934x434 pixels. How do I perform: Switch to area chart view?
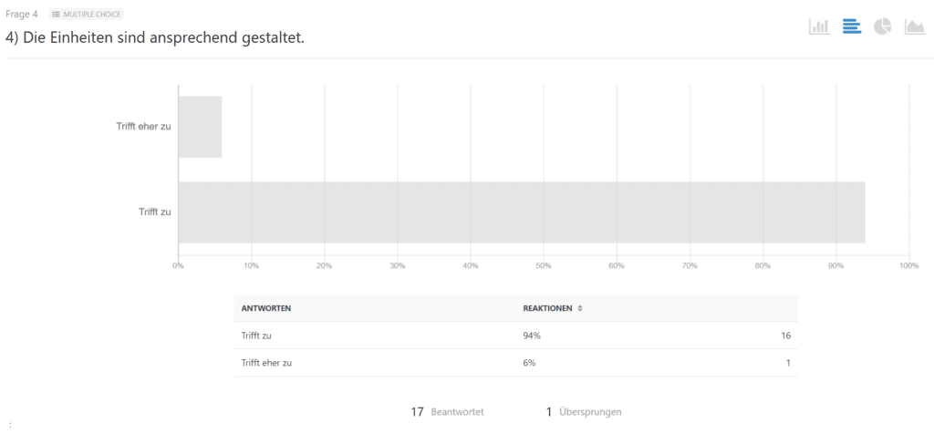[915, 26]
